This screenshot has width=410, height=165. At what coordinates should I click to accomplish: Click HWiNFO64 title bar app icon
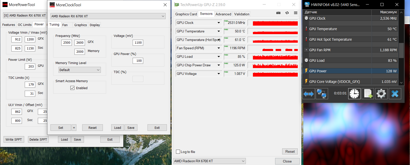(x=307, y=5)
